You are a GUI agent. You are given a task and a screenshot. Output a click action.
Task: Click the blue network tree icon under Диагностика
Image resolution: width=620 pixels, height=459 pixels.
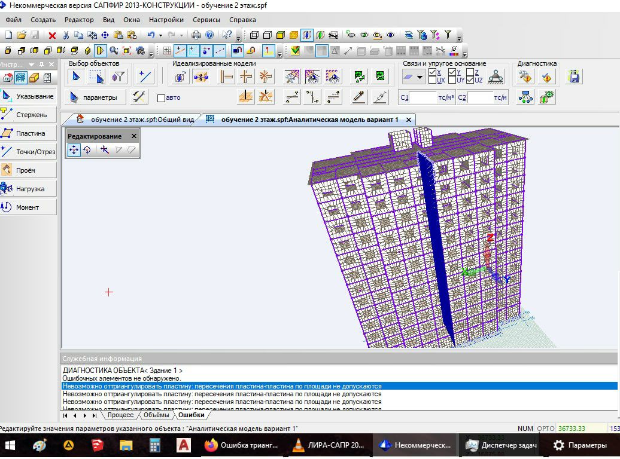525,97
